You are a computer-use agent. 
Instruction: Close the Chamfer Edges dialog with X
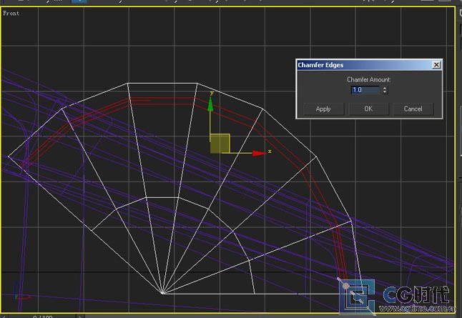click(436, 65)
